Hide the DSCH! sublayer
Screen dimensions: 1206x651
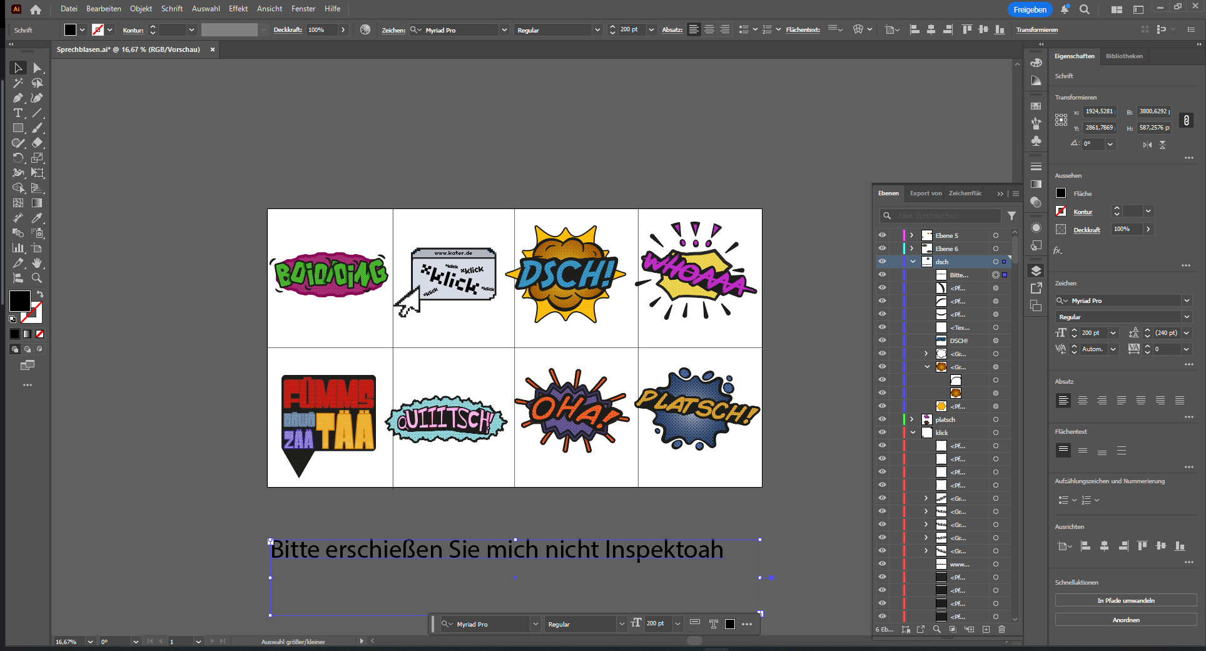tap(882, 341)
